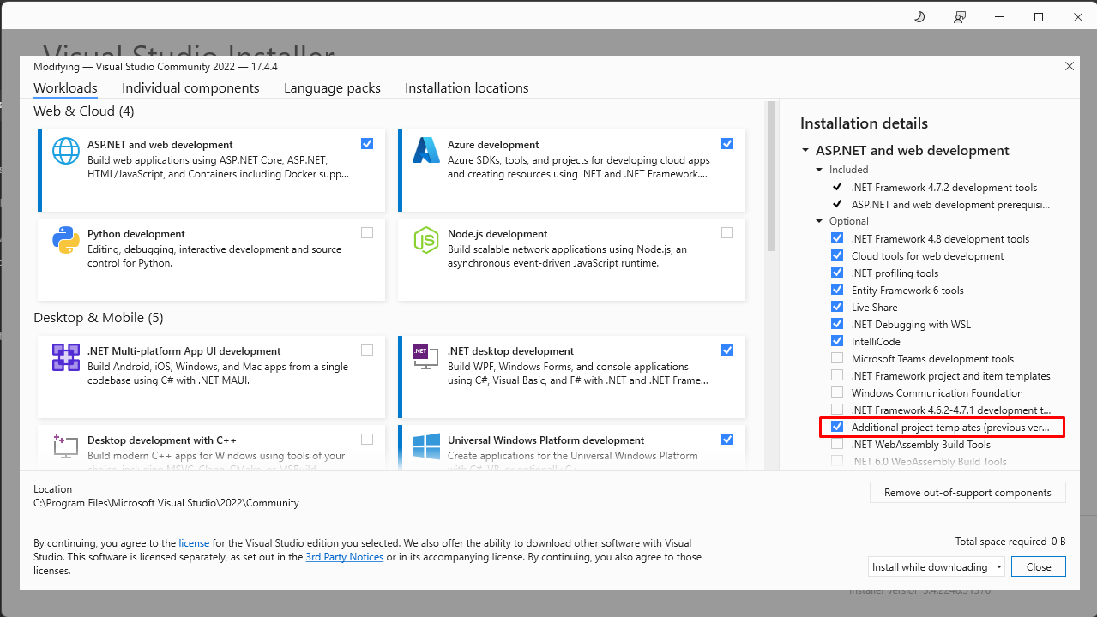
Task: Uncheck Additional project templates (previous versions)
Action: [837, 427]
